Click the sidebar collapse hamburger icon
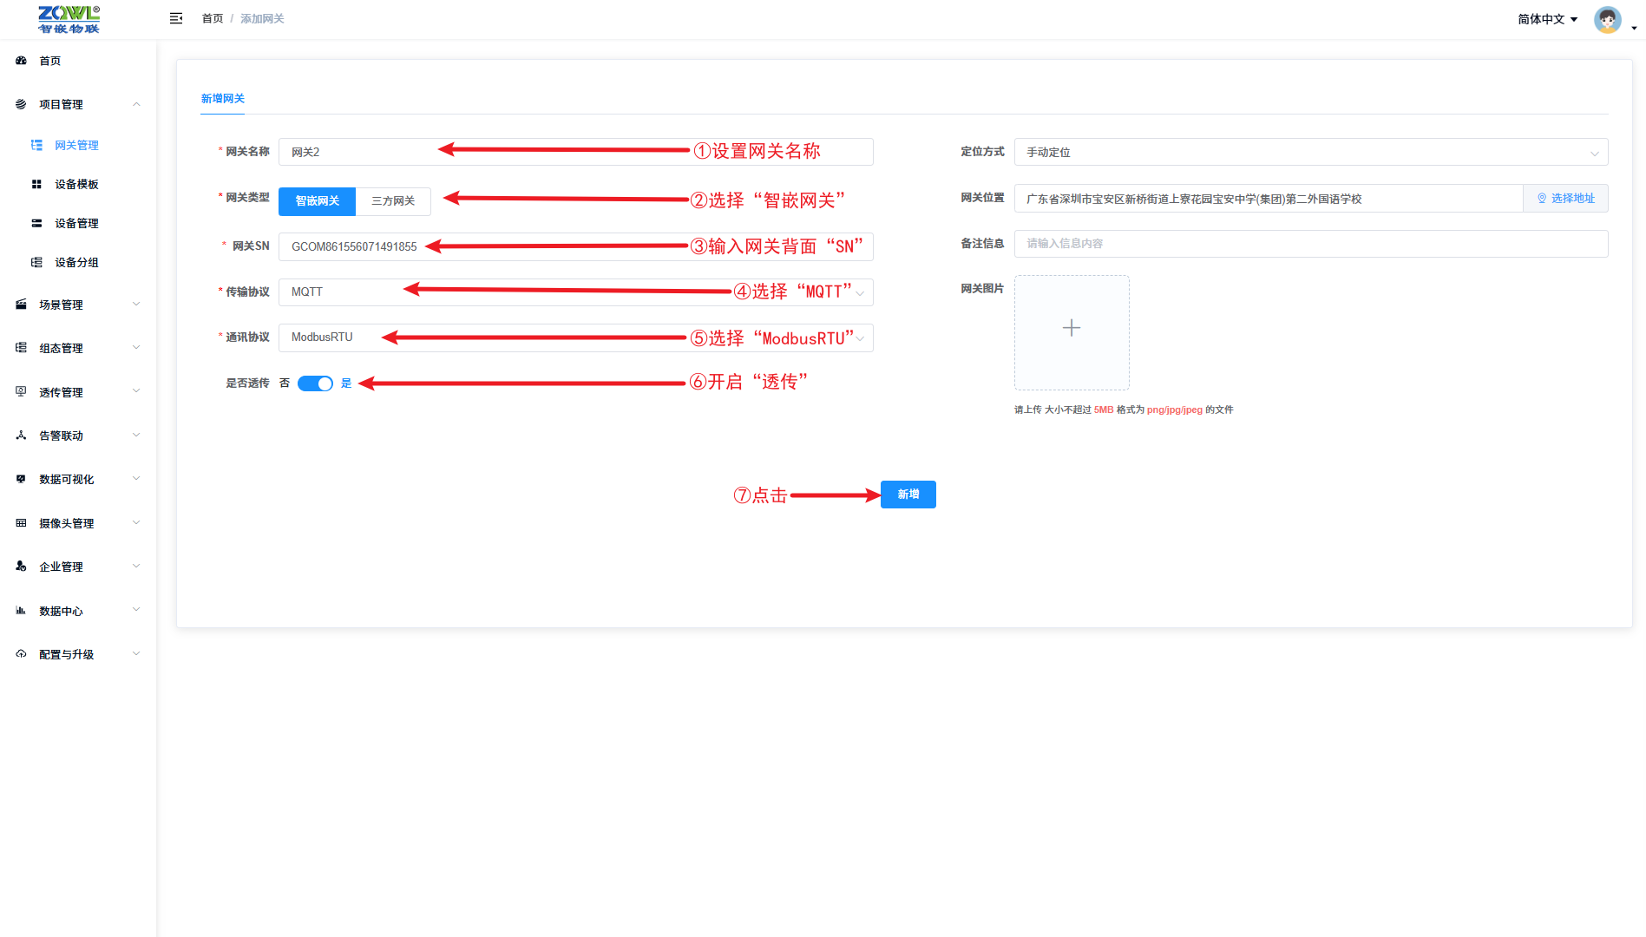The image size is (1646, 937). click(176, 18)
